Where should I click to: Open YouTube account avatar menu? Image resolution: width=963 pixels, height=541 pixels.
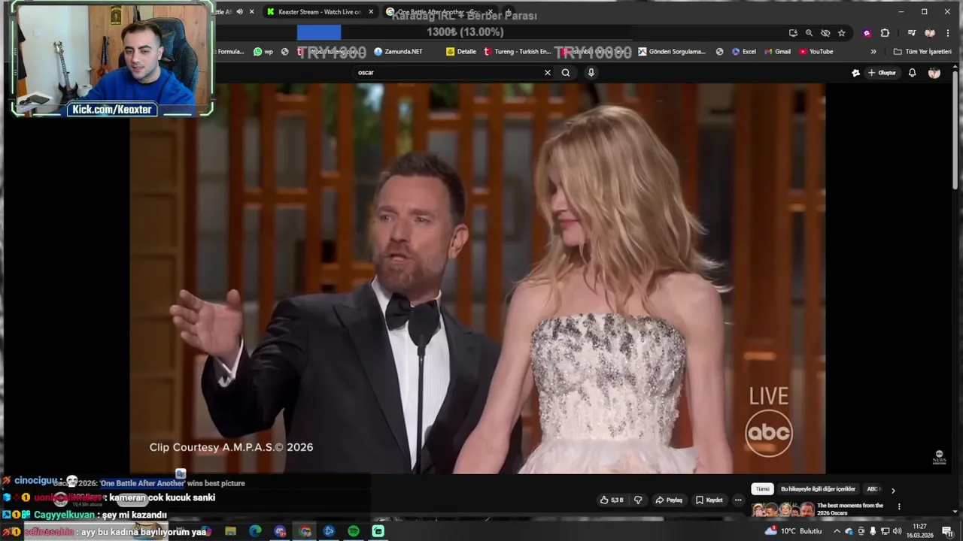[934, 73]
